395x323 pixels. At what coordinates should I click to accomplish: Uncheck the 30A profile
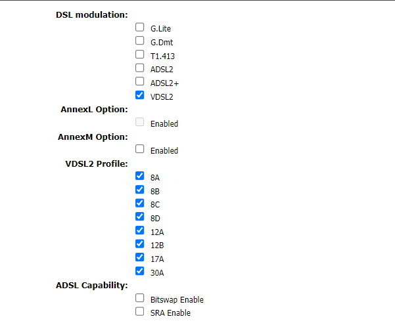point(139,271)
